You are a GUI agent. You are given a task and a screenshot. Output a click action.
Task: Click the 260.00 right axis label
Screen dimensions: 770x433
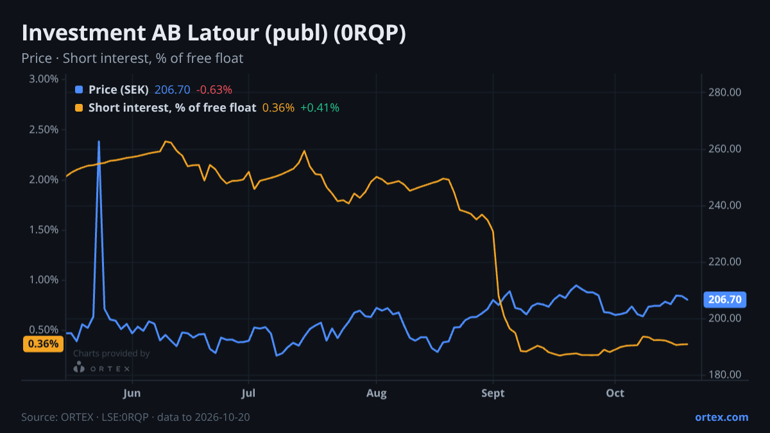(725, 149)
